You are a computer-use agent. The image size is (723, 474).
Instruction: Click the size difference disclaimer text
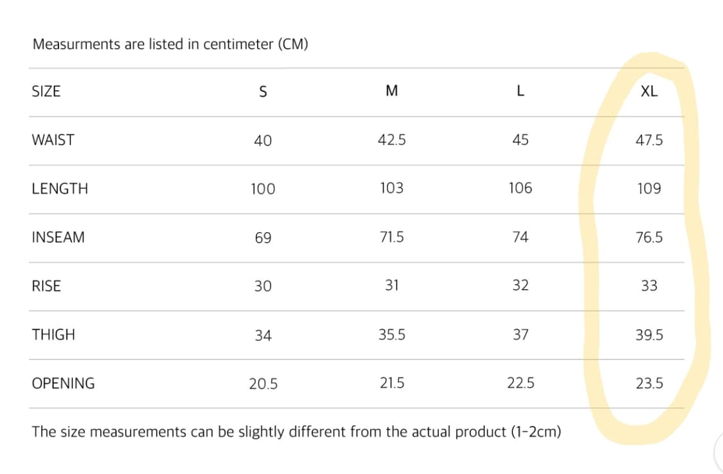(x=296, y=432)
